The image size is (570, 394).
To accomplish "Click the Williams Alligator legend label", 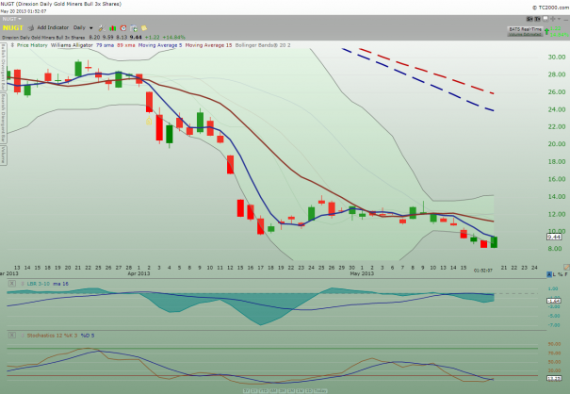I will click(x=72, y=45).
